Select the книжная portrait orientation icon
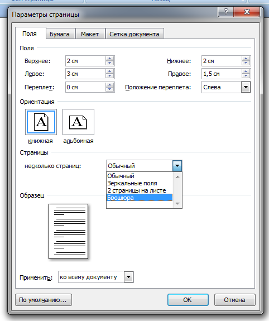The image size is (269, 321). click(41, 122)
